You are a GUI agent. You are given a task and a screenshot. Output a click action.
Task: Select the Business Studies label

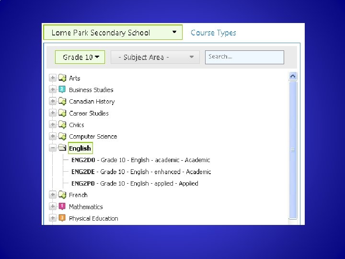[91, 90]
